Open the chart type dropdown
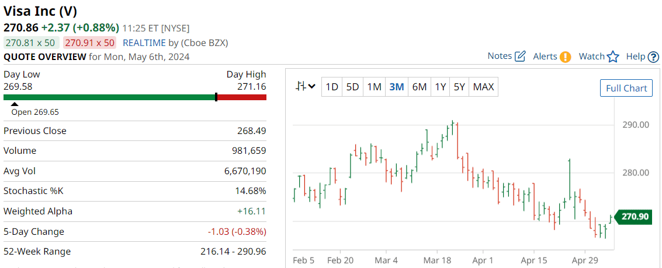 pos(306,87)
